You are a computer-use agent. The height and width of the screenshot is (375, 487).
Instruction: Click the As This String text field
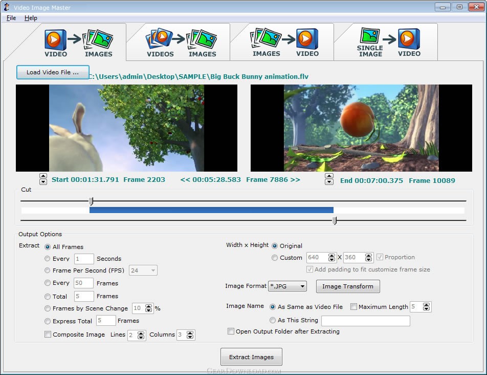(366, 321)
